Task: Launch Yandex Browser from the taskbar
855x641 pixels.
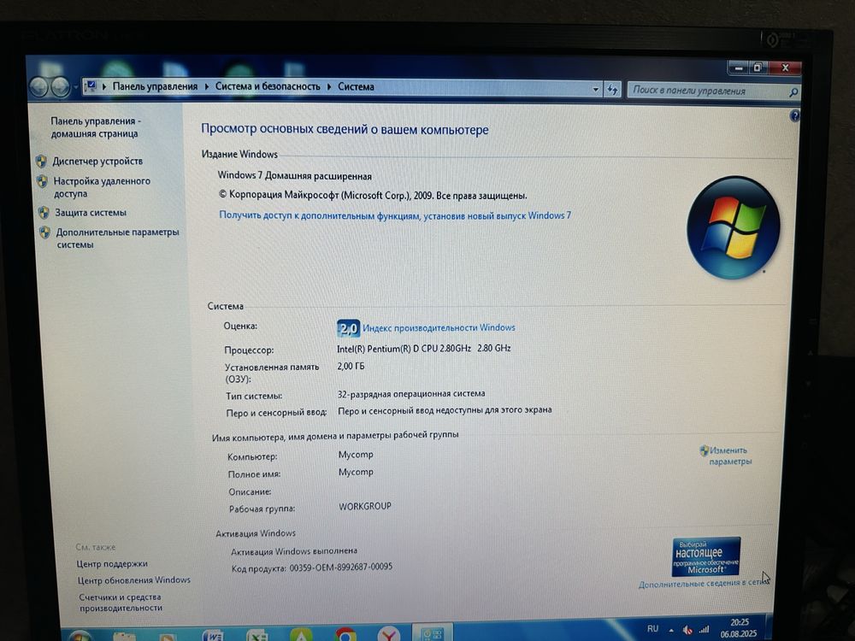Action: 388,635
